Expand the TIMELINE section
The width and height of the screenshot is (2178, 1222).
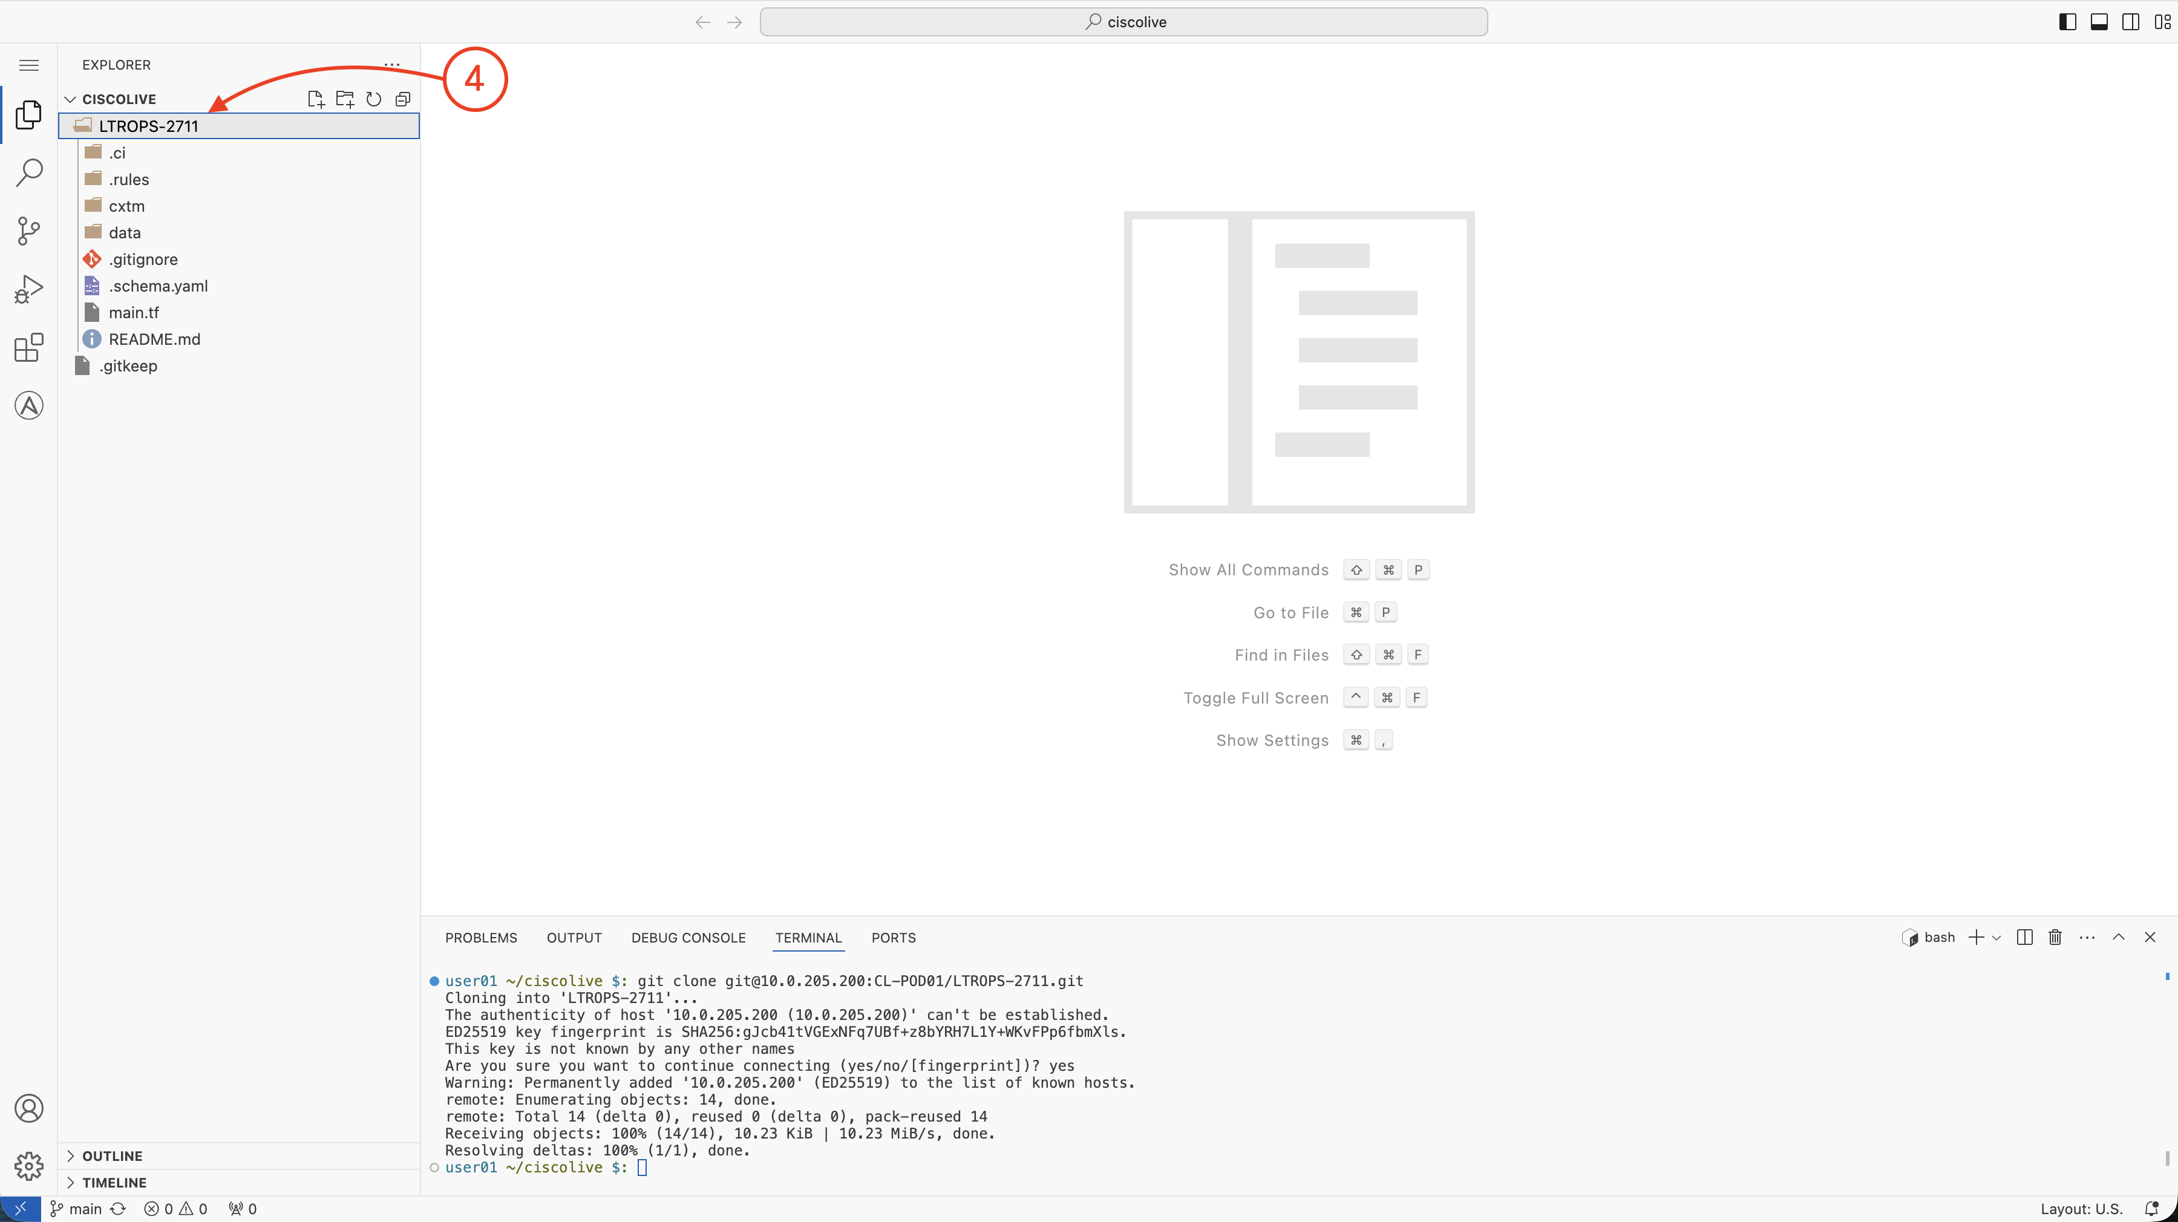point(114,1182)
